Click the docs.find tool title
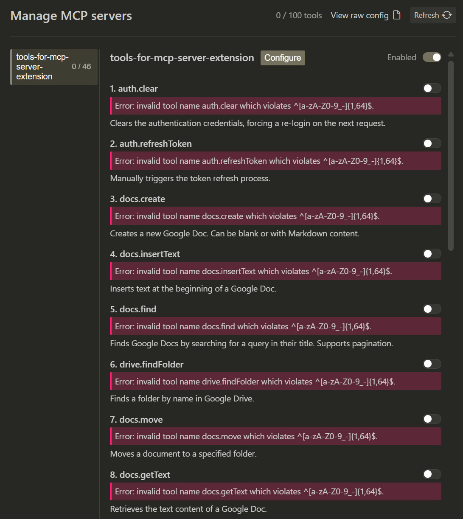463x519 pixels. point(133,309)
